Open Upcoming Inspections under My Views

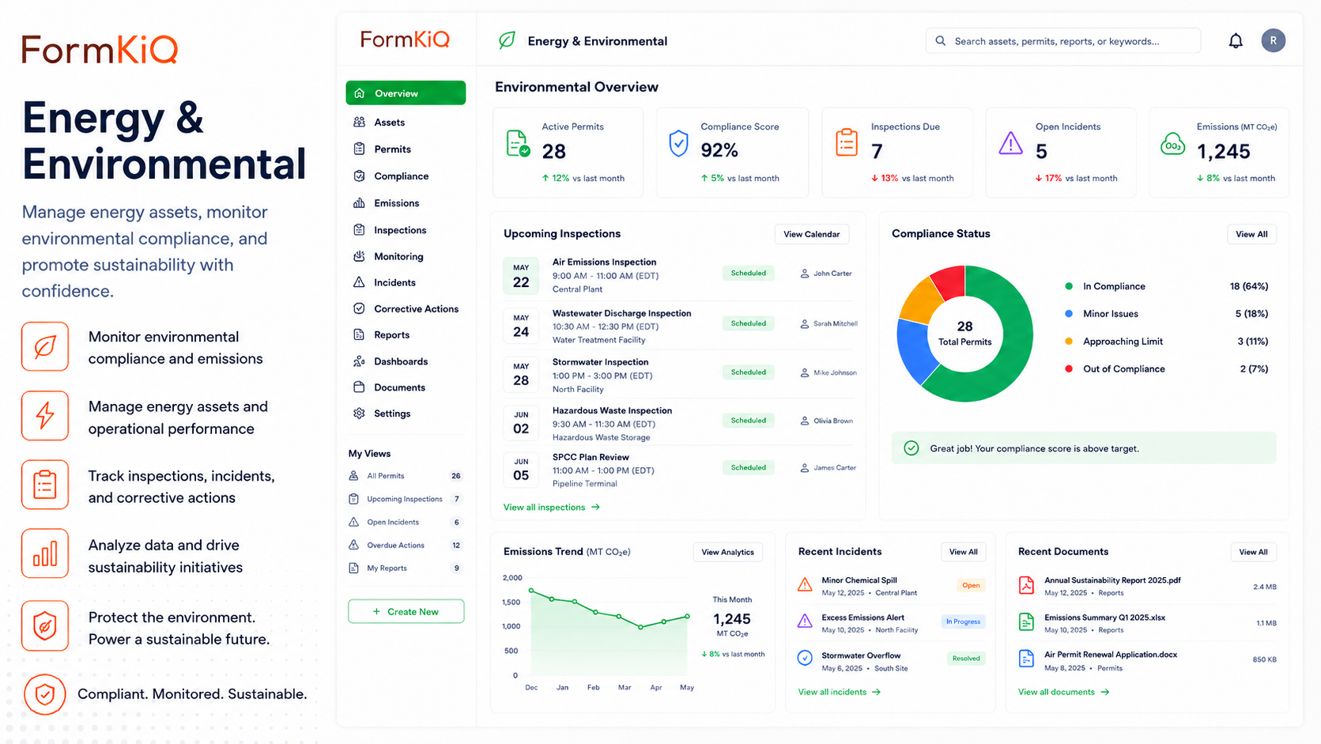click(406, 499)
